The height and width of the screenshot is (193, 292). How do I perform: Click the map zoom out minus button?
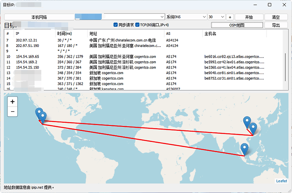coord(12,111)
